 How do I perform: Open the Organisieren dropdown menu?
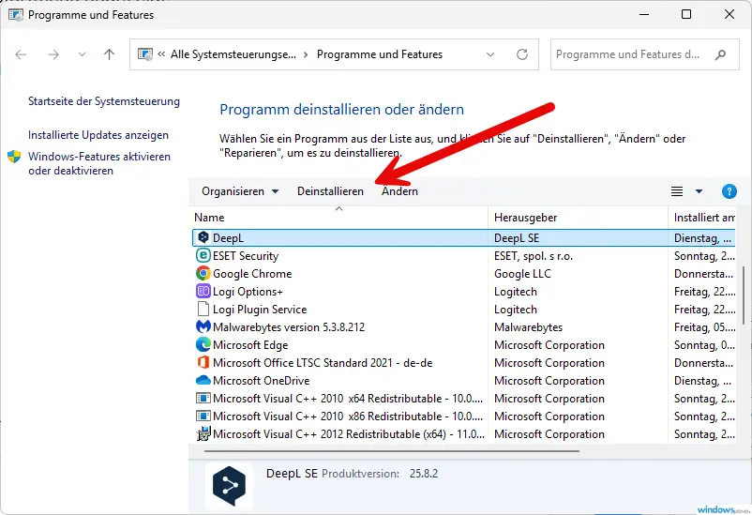tap(240, 191)
